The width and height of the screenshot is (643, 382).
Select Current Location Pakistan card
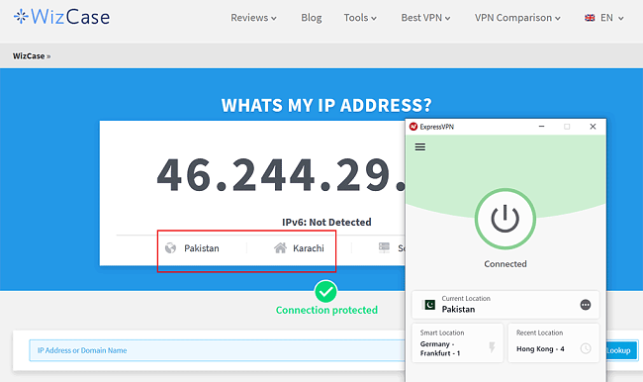(505, 305)
